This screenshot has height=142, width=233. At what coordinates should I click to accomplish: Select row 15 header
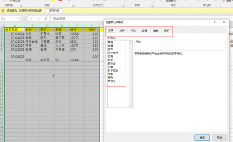pyautogui.click(x=2, y=91)
